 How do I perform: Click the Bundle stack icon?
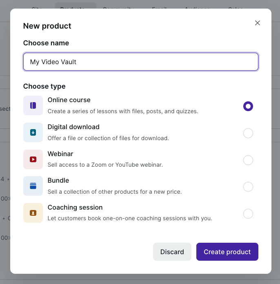pyautogui.click(x=33, y=186)
